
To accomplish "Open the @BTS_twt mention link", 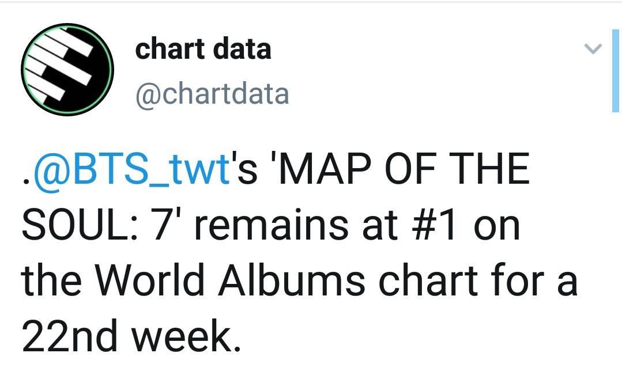I will tap(131, 168).
